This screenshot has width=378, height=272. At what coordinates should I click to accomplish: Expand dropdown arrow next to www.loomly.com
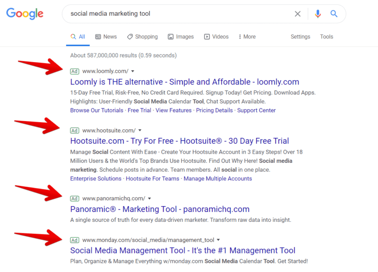133,72
